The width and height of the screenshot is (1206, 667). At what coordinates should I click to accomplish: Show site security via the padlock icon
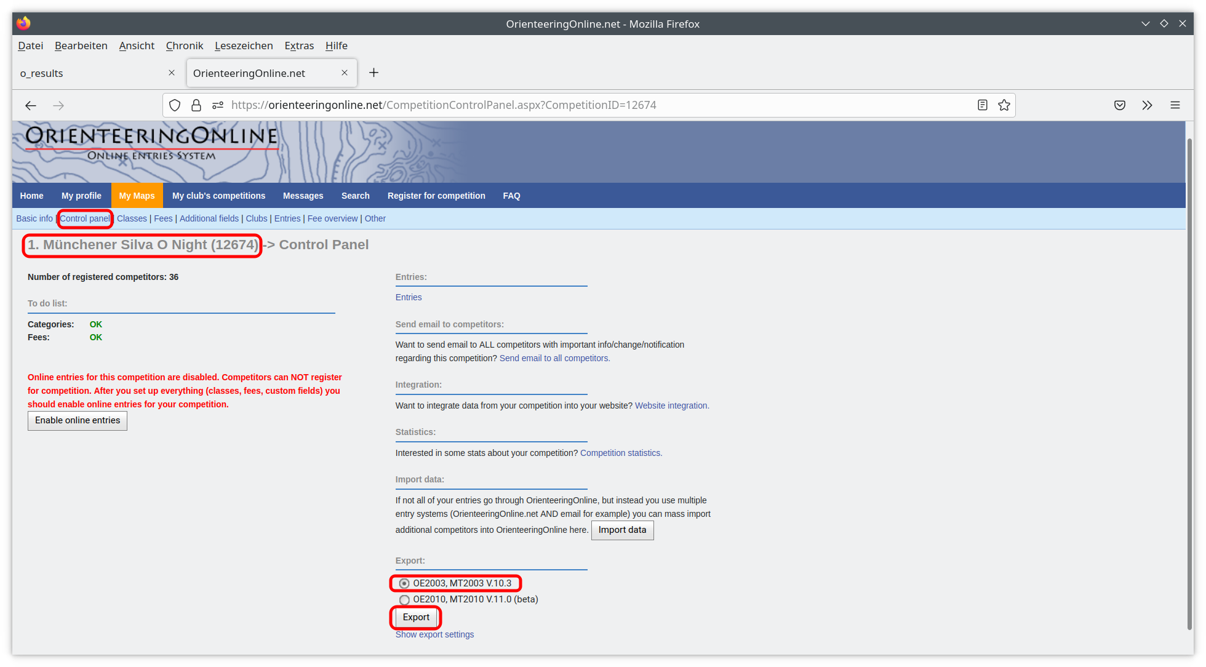coord(196,105)
